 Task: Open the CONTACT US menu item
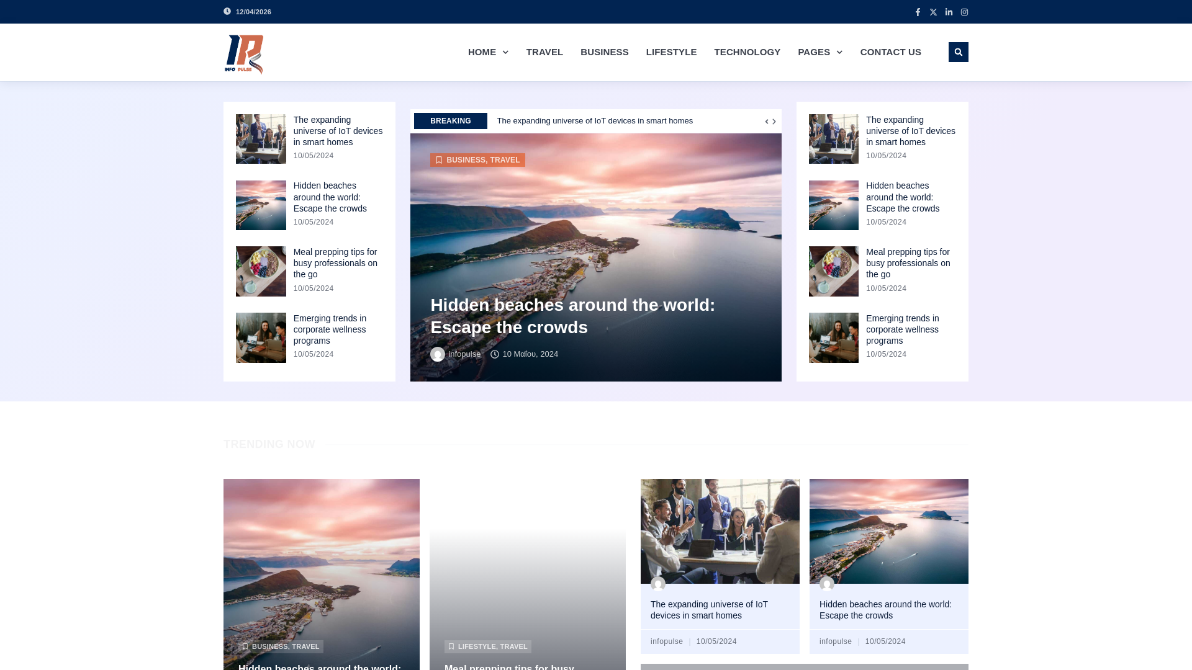(x=890, y=52)
